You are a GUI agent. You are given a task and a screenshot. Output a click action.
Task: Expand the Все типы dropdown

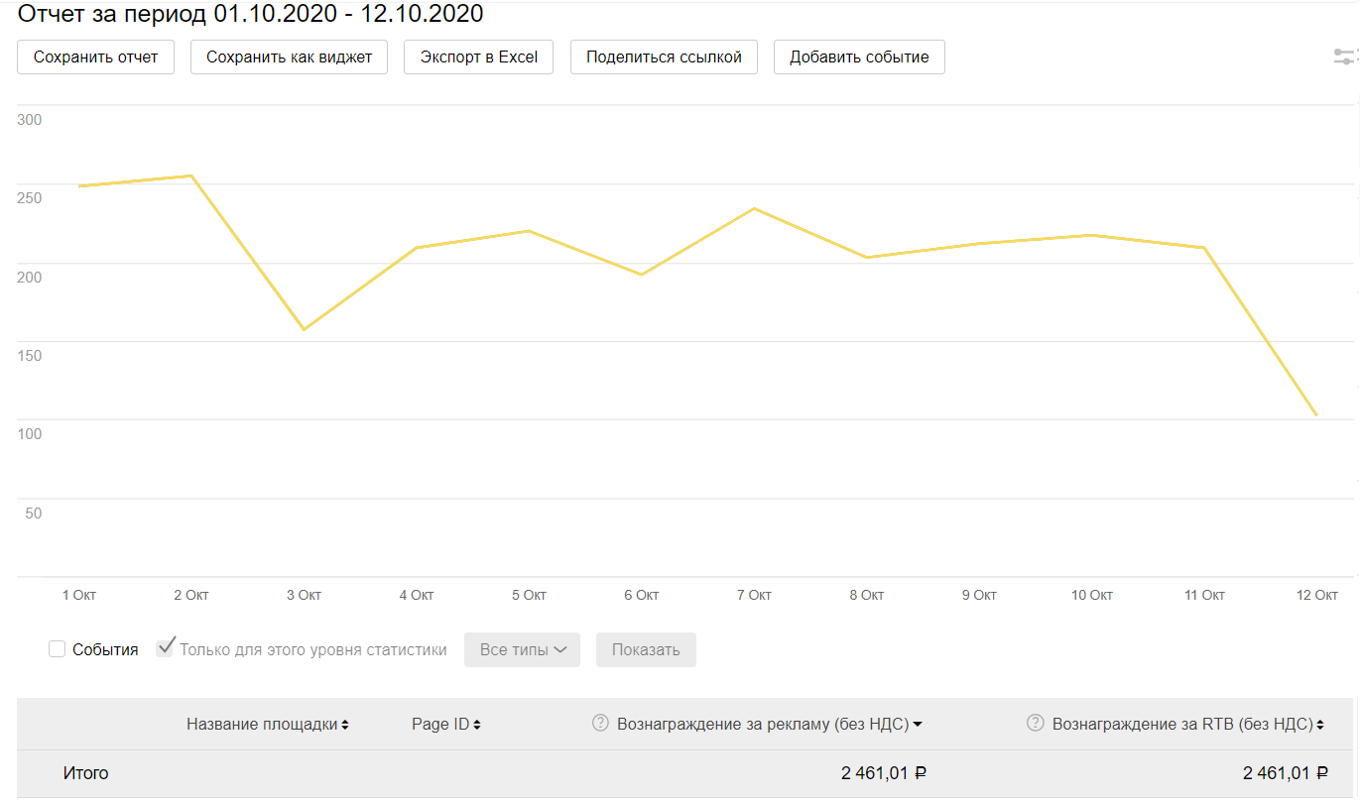522,650
